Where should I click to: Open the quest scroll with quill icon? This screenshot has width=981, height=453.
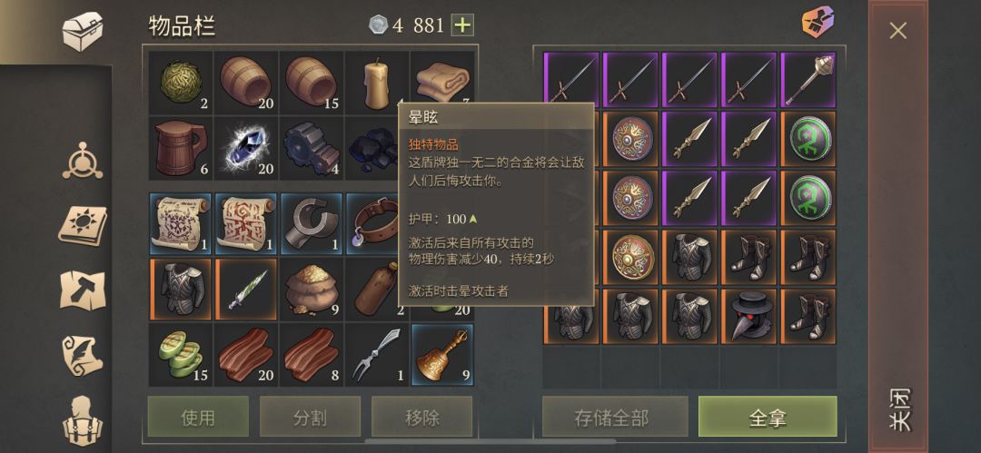point(82,355)
